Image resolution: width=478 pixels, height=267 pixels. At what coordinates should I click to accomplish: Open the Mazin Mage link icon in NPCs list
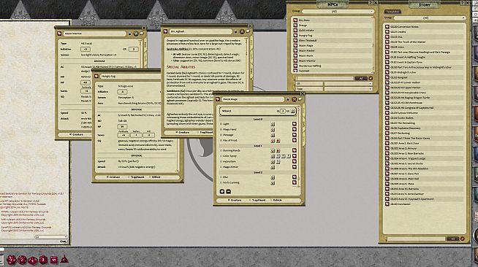(x=295, y=46)
